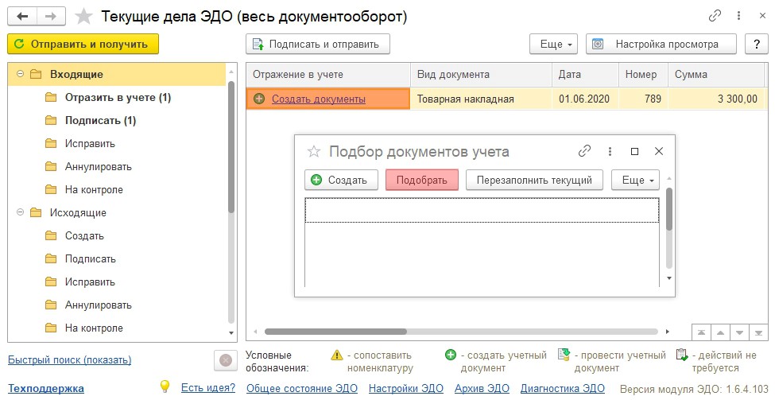Clear quick search with X button

(226, 360)
